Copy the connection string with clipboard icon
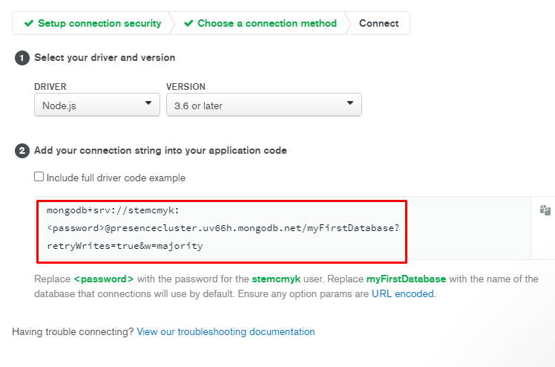Screen dimensions: 555x367 (x=545, y=210)
